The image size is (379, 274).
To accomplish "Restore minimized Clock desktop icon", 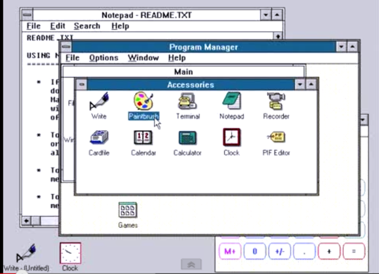I will pyautogui.click(x=70, y=253).
